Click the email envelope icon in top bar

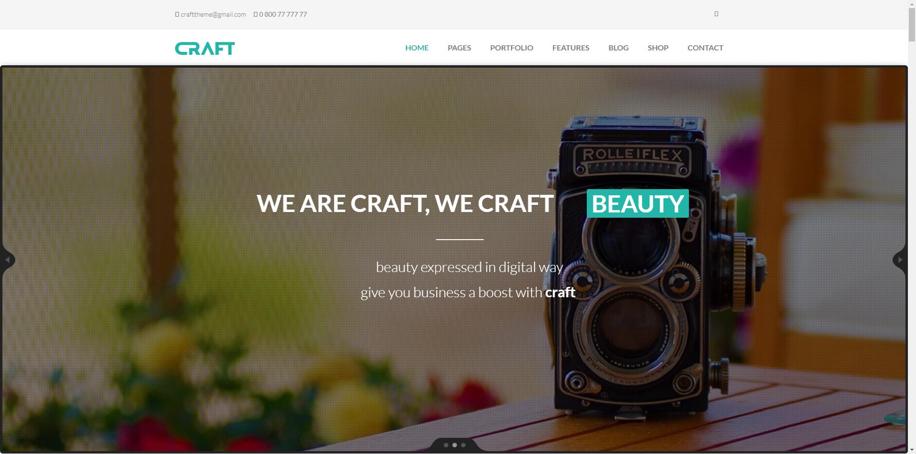(x=177, y=14)
